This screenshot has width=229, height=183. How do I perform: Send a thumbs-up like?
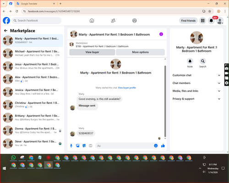(x=163, y=145)
